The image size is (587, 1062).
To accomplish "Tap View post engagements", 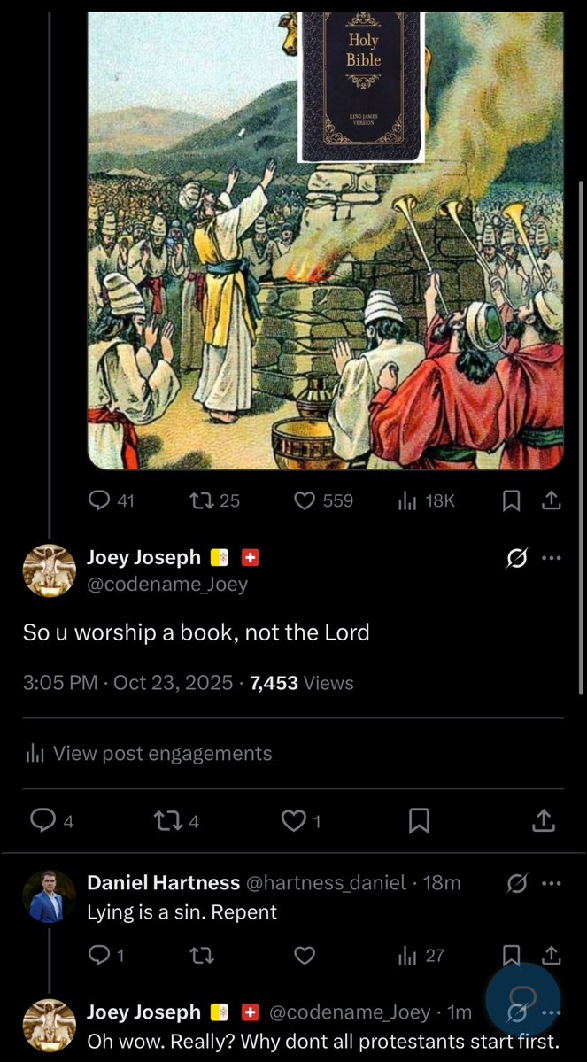I will (x=148, y=753).
